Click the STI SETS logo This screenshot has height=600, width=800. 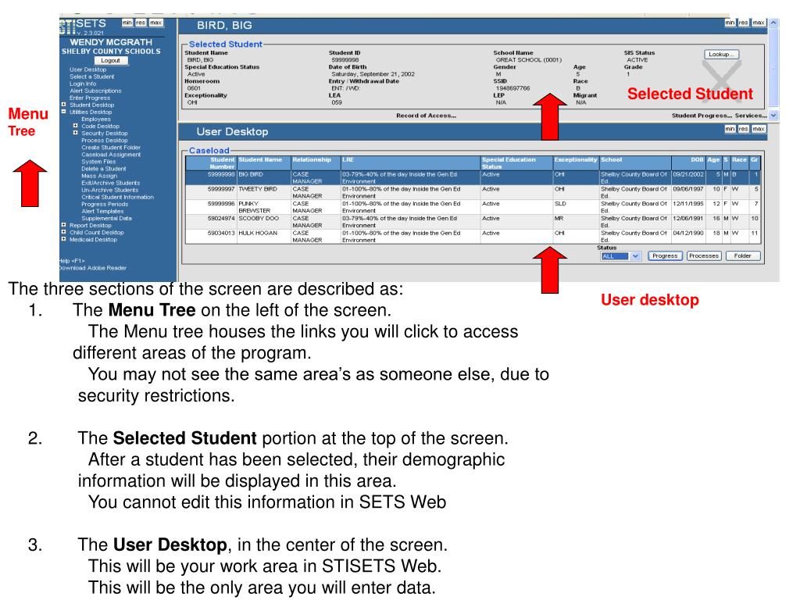(x=83, y=26)
